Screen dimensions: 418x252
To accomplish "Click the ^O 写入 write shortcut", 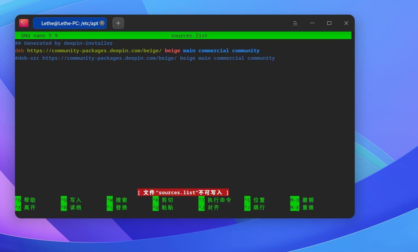I will click(71, 200).
